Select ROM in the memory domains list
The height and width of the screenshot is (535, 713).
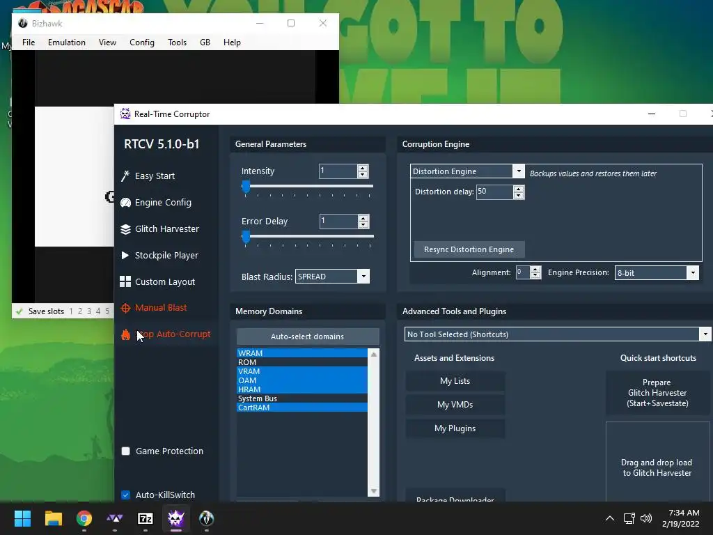(302, 362)
